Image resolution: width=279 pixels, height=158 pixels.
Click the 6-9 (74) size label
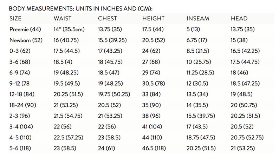point(20,73)
